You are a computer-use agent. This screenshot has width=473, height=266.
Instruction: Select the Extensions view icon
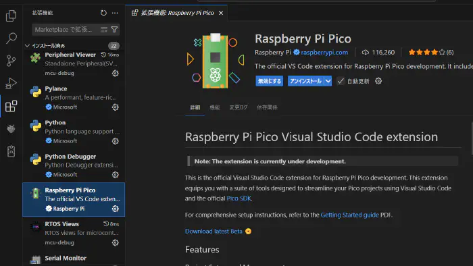[11, 106]
